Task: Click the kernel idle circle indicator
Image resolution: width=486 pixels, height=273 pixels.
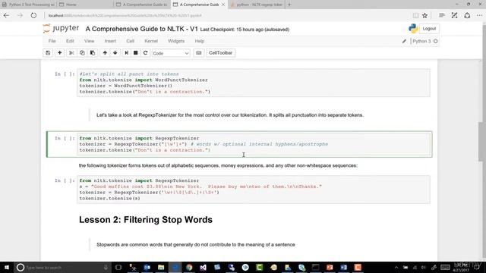Action: pyautogui.click(x=435, y=41)
